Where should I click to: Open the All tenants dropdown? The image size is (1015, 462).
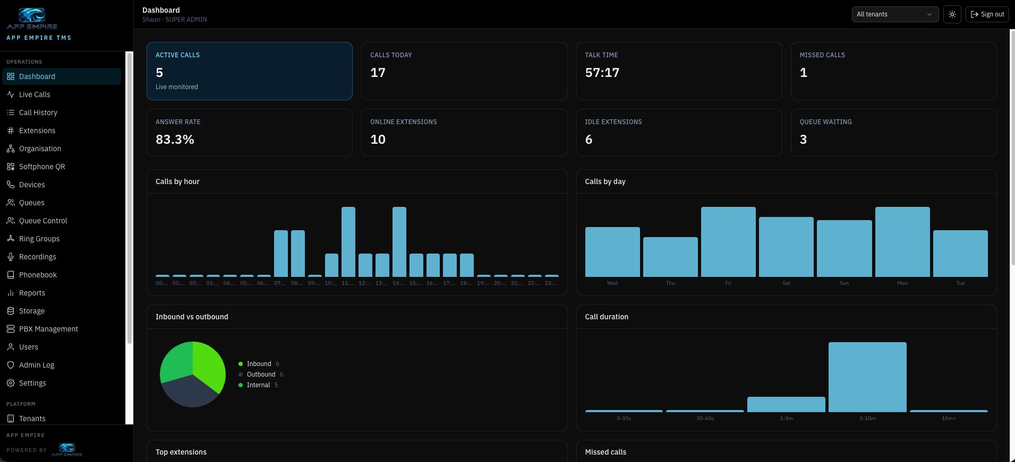[x=895, y=14]
